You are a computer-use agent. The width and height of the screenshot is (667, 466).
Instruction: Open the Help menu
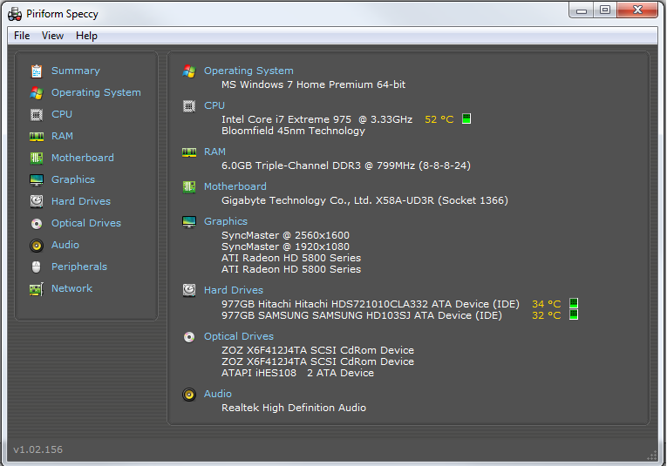87,36
